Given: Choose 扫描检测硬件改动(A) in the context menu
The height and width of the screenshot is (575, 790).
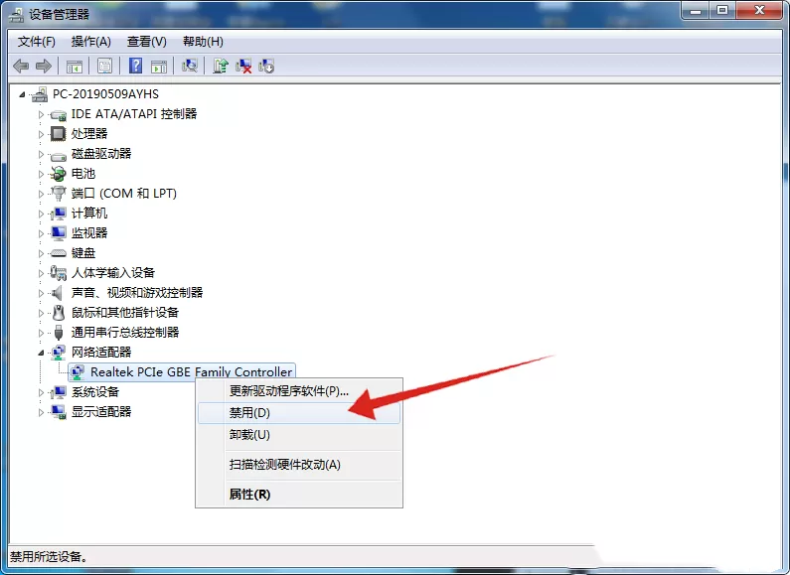Looking at the screenshot, I should point(299,464).
